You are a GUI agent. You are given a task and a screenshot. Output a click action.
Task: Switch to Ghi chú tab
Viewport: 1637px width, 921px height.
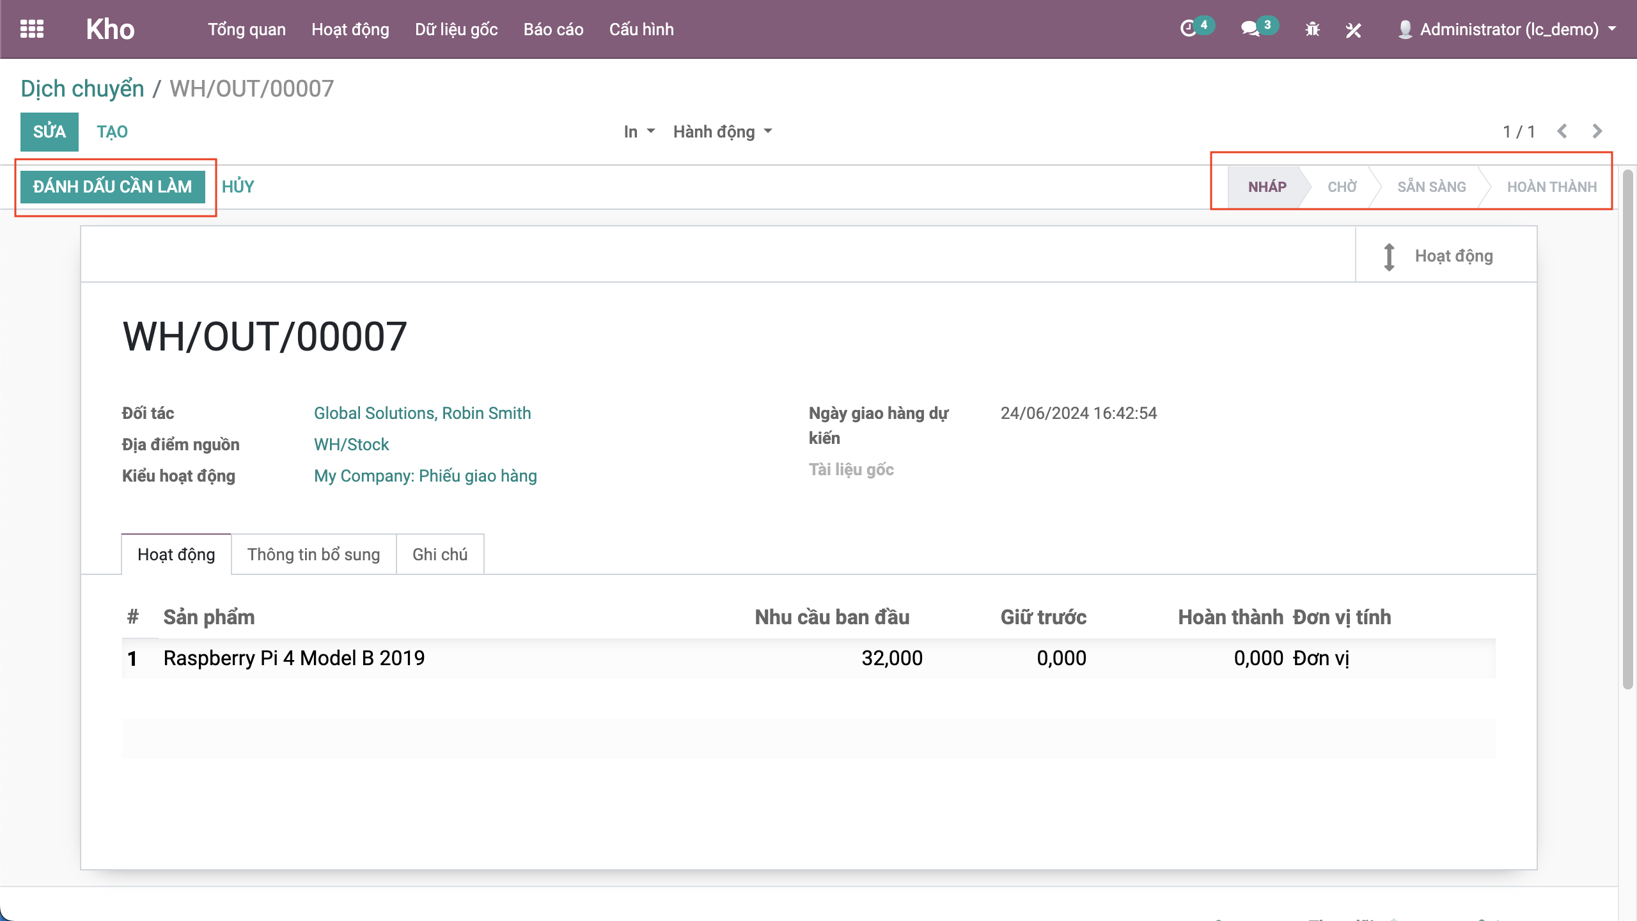click(x=440, y=555)
